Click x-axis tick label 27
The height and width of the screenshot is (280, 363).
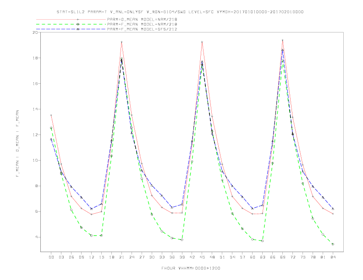pos(142,257)
